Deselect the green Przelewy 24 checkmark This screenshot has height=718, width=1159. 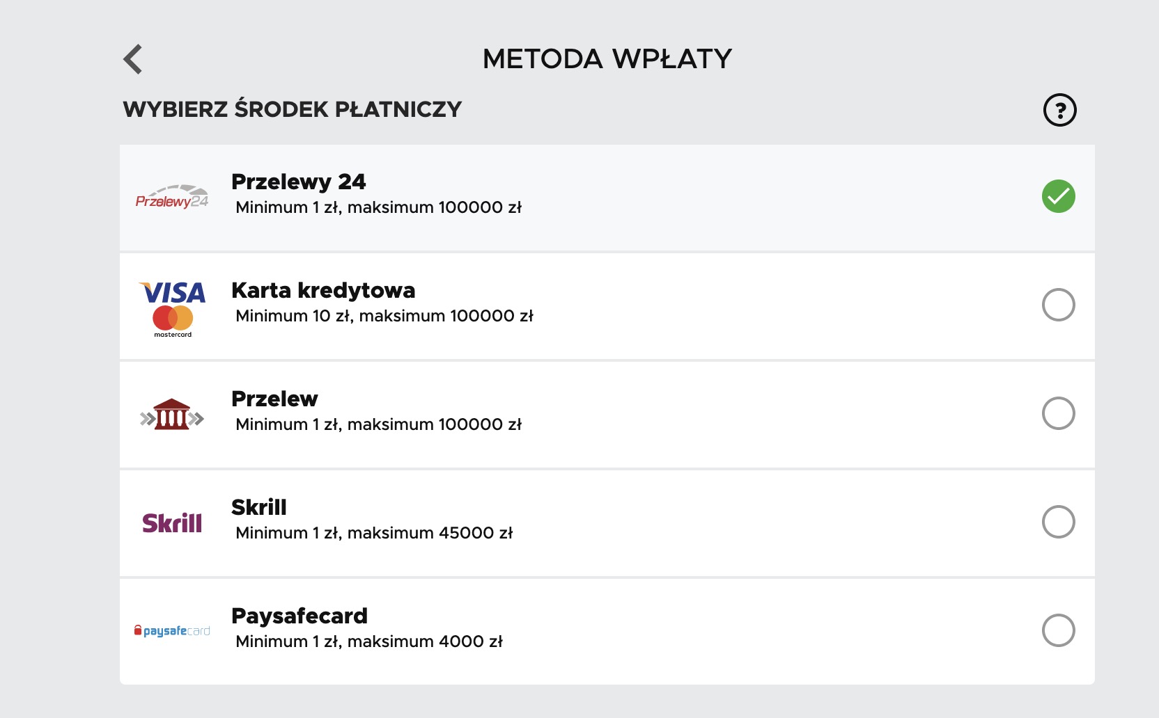pos(1058,196)
